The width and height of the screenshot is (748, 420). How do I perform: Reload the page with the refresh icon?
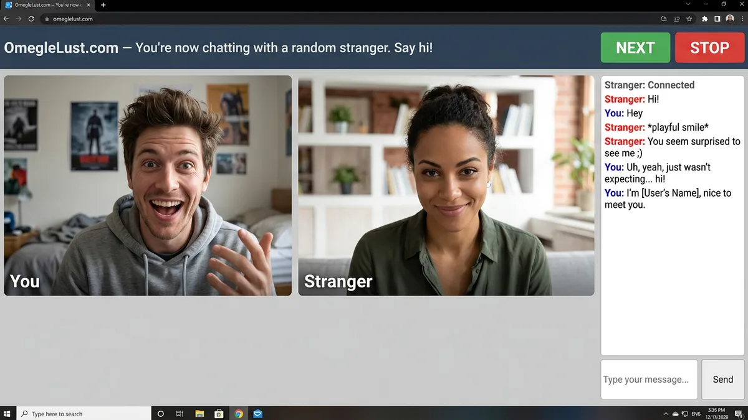click(x=31, y=19)
